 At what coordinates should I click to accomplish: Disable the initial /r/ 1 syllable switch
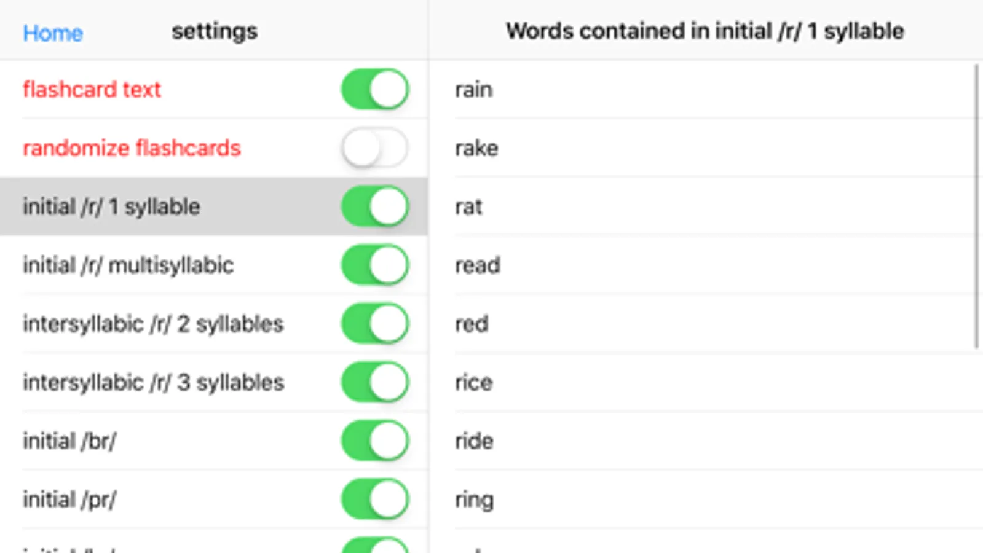tap(375, 206)
